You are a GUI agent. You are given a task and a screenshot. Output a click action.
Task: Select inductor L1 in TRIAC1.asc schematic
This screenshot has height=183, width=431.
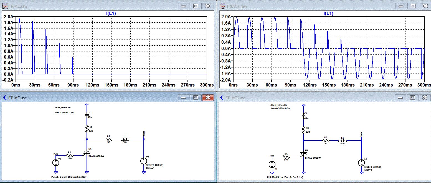(343, 140)
